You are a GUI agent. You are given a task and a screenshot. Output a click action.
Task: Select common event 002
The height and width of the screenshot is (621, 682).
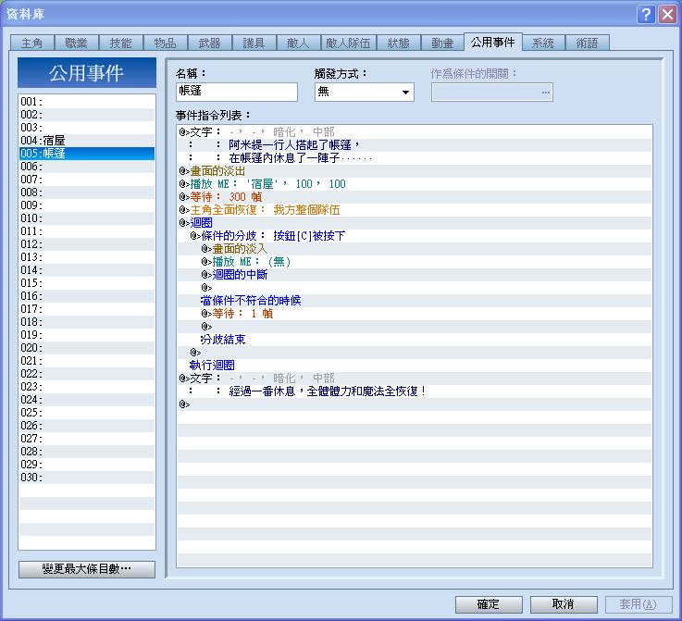click(x=87, y=115)
